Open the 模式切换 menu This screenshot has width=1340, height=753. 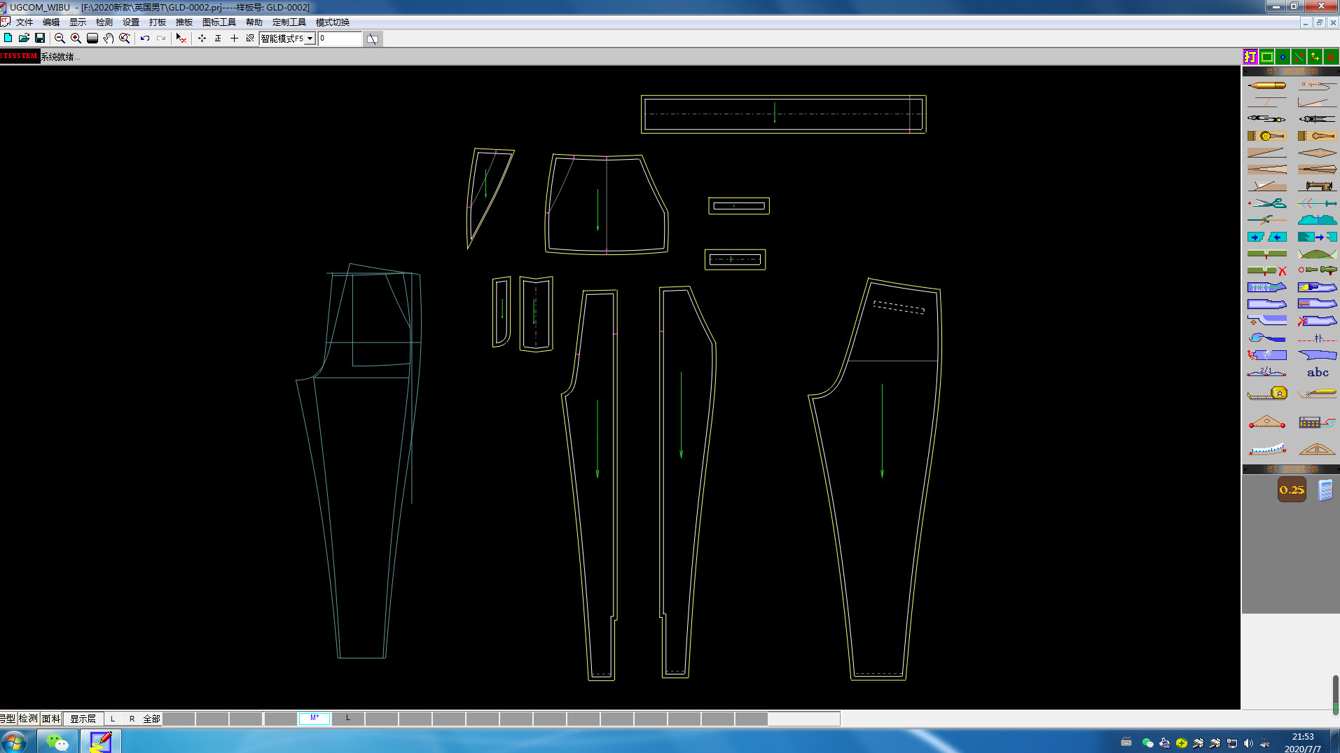pos(333,22)
